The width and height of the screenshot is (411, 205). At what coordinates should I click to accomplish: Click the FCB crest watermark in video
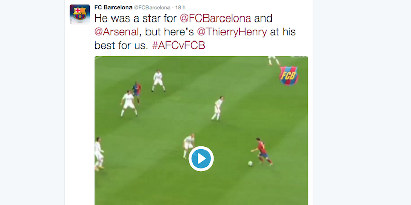[289, 75]
